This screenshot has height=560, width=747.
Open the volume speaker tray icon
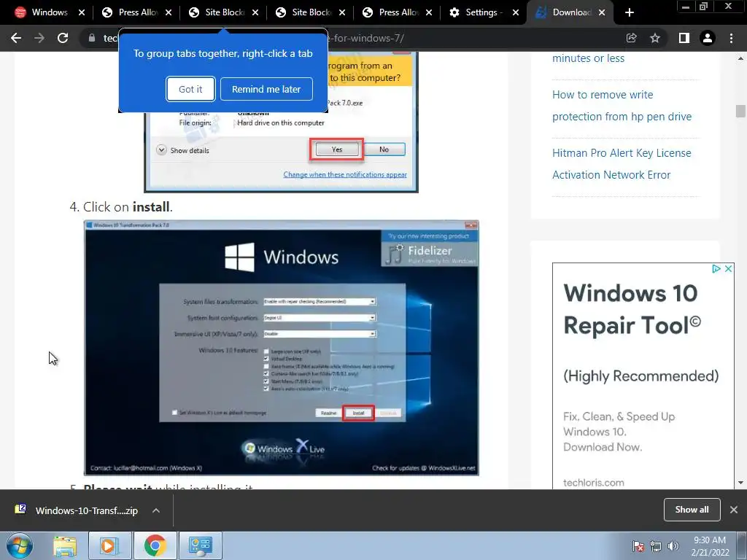pyautogui.click(x=673, y=545)
